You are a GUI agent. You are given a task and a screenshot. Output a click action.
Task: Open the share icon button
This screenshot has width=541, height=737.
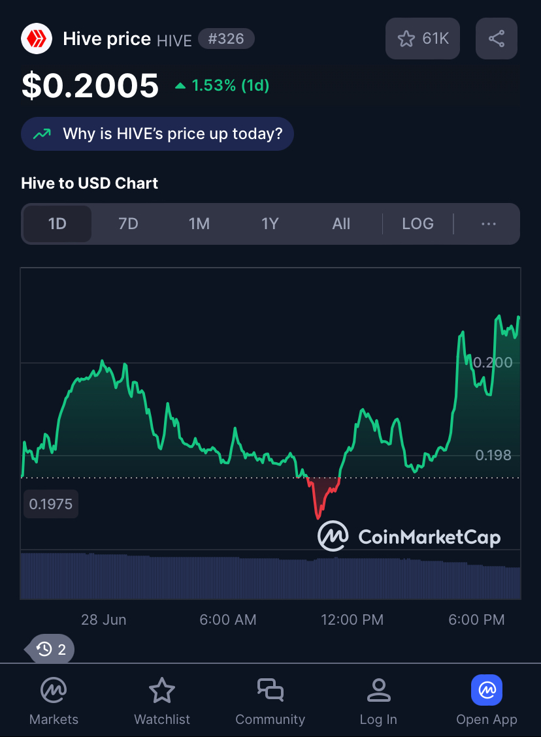[497, 39]
